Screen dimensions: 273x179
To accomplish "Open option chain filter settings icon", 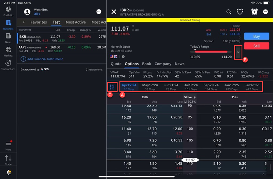I will 112,87.
